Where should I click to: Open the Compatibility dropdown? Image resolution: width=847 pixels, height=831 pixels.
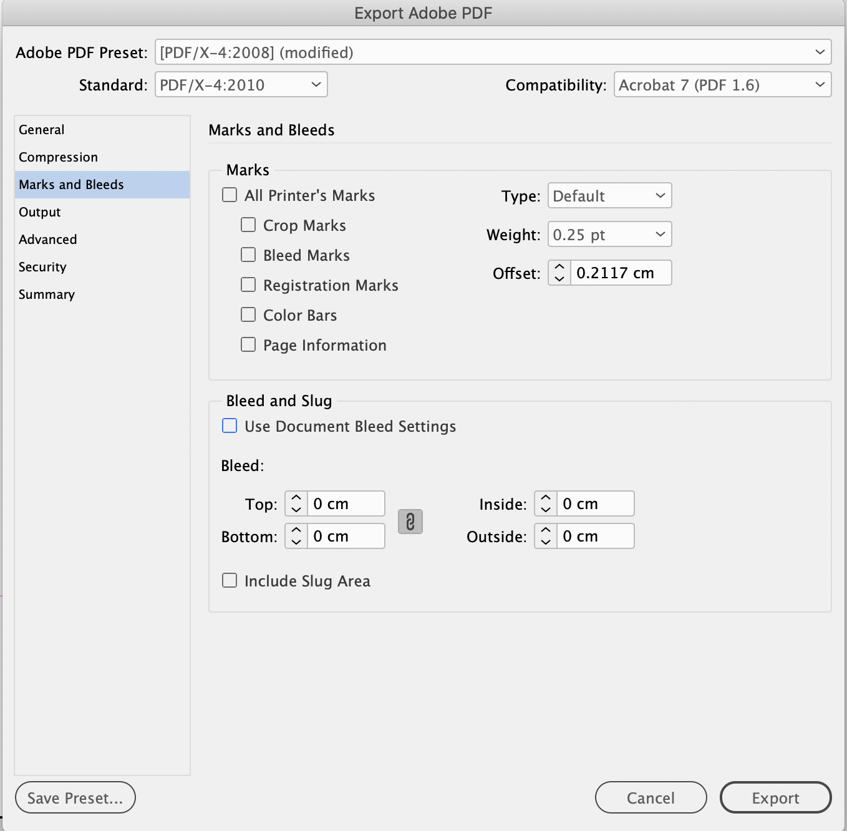pyautogui.click(x=722, y=84)
